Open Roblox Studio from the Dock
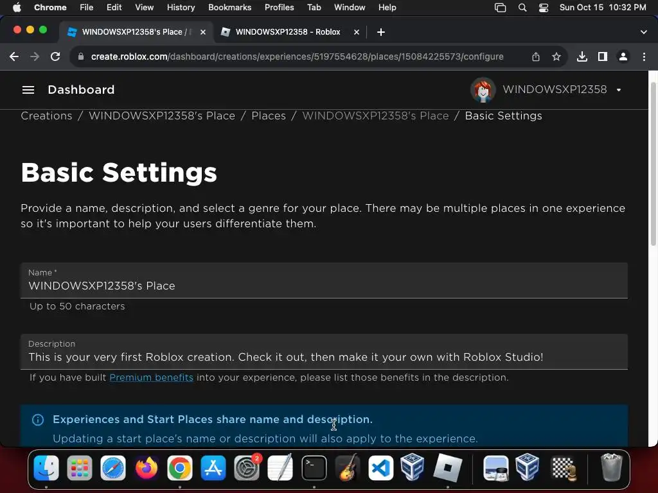Screen dimensions: 658x493 448,468
